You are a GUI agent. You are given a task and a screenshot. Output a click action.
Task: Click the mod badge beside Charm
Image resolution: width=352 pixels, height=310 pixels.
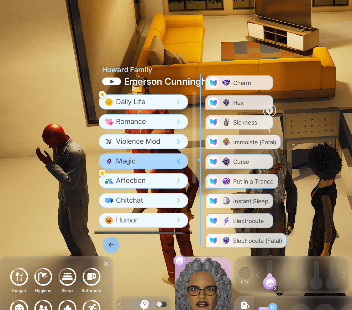tap(213, 83)
